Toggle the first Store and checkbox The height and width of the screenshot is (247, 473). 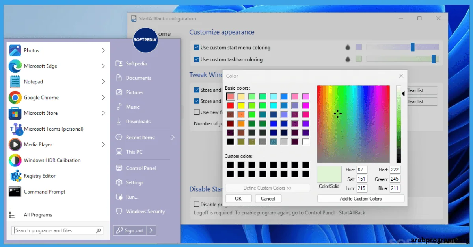click(x=197, y=90)
